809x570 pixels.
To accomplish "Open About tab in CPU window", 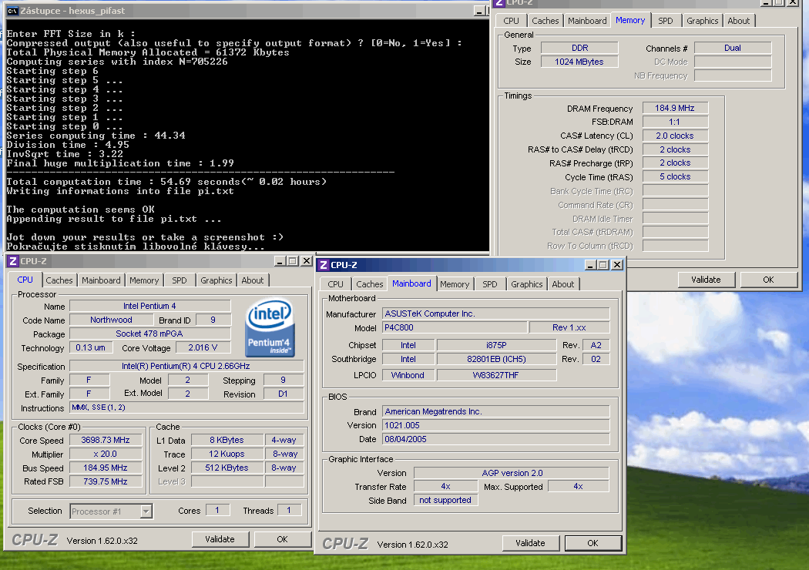I will coord(252,280).
